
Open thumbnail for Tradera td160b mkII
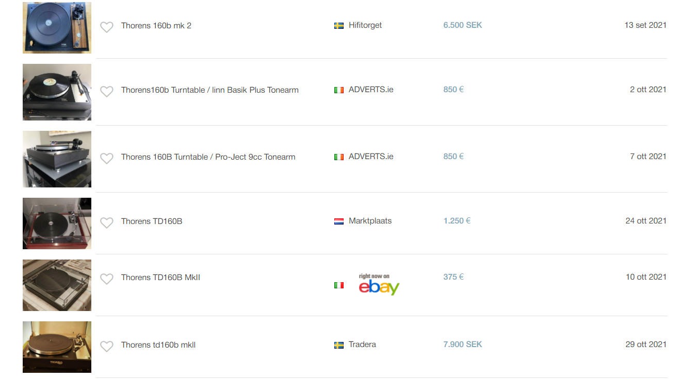tap(57, 347)
